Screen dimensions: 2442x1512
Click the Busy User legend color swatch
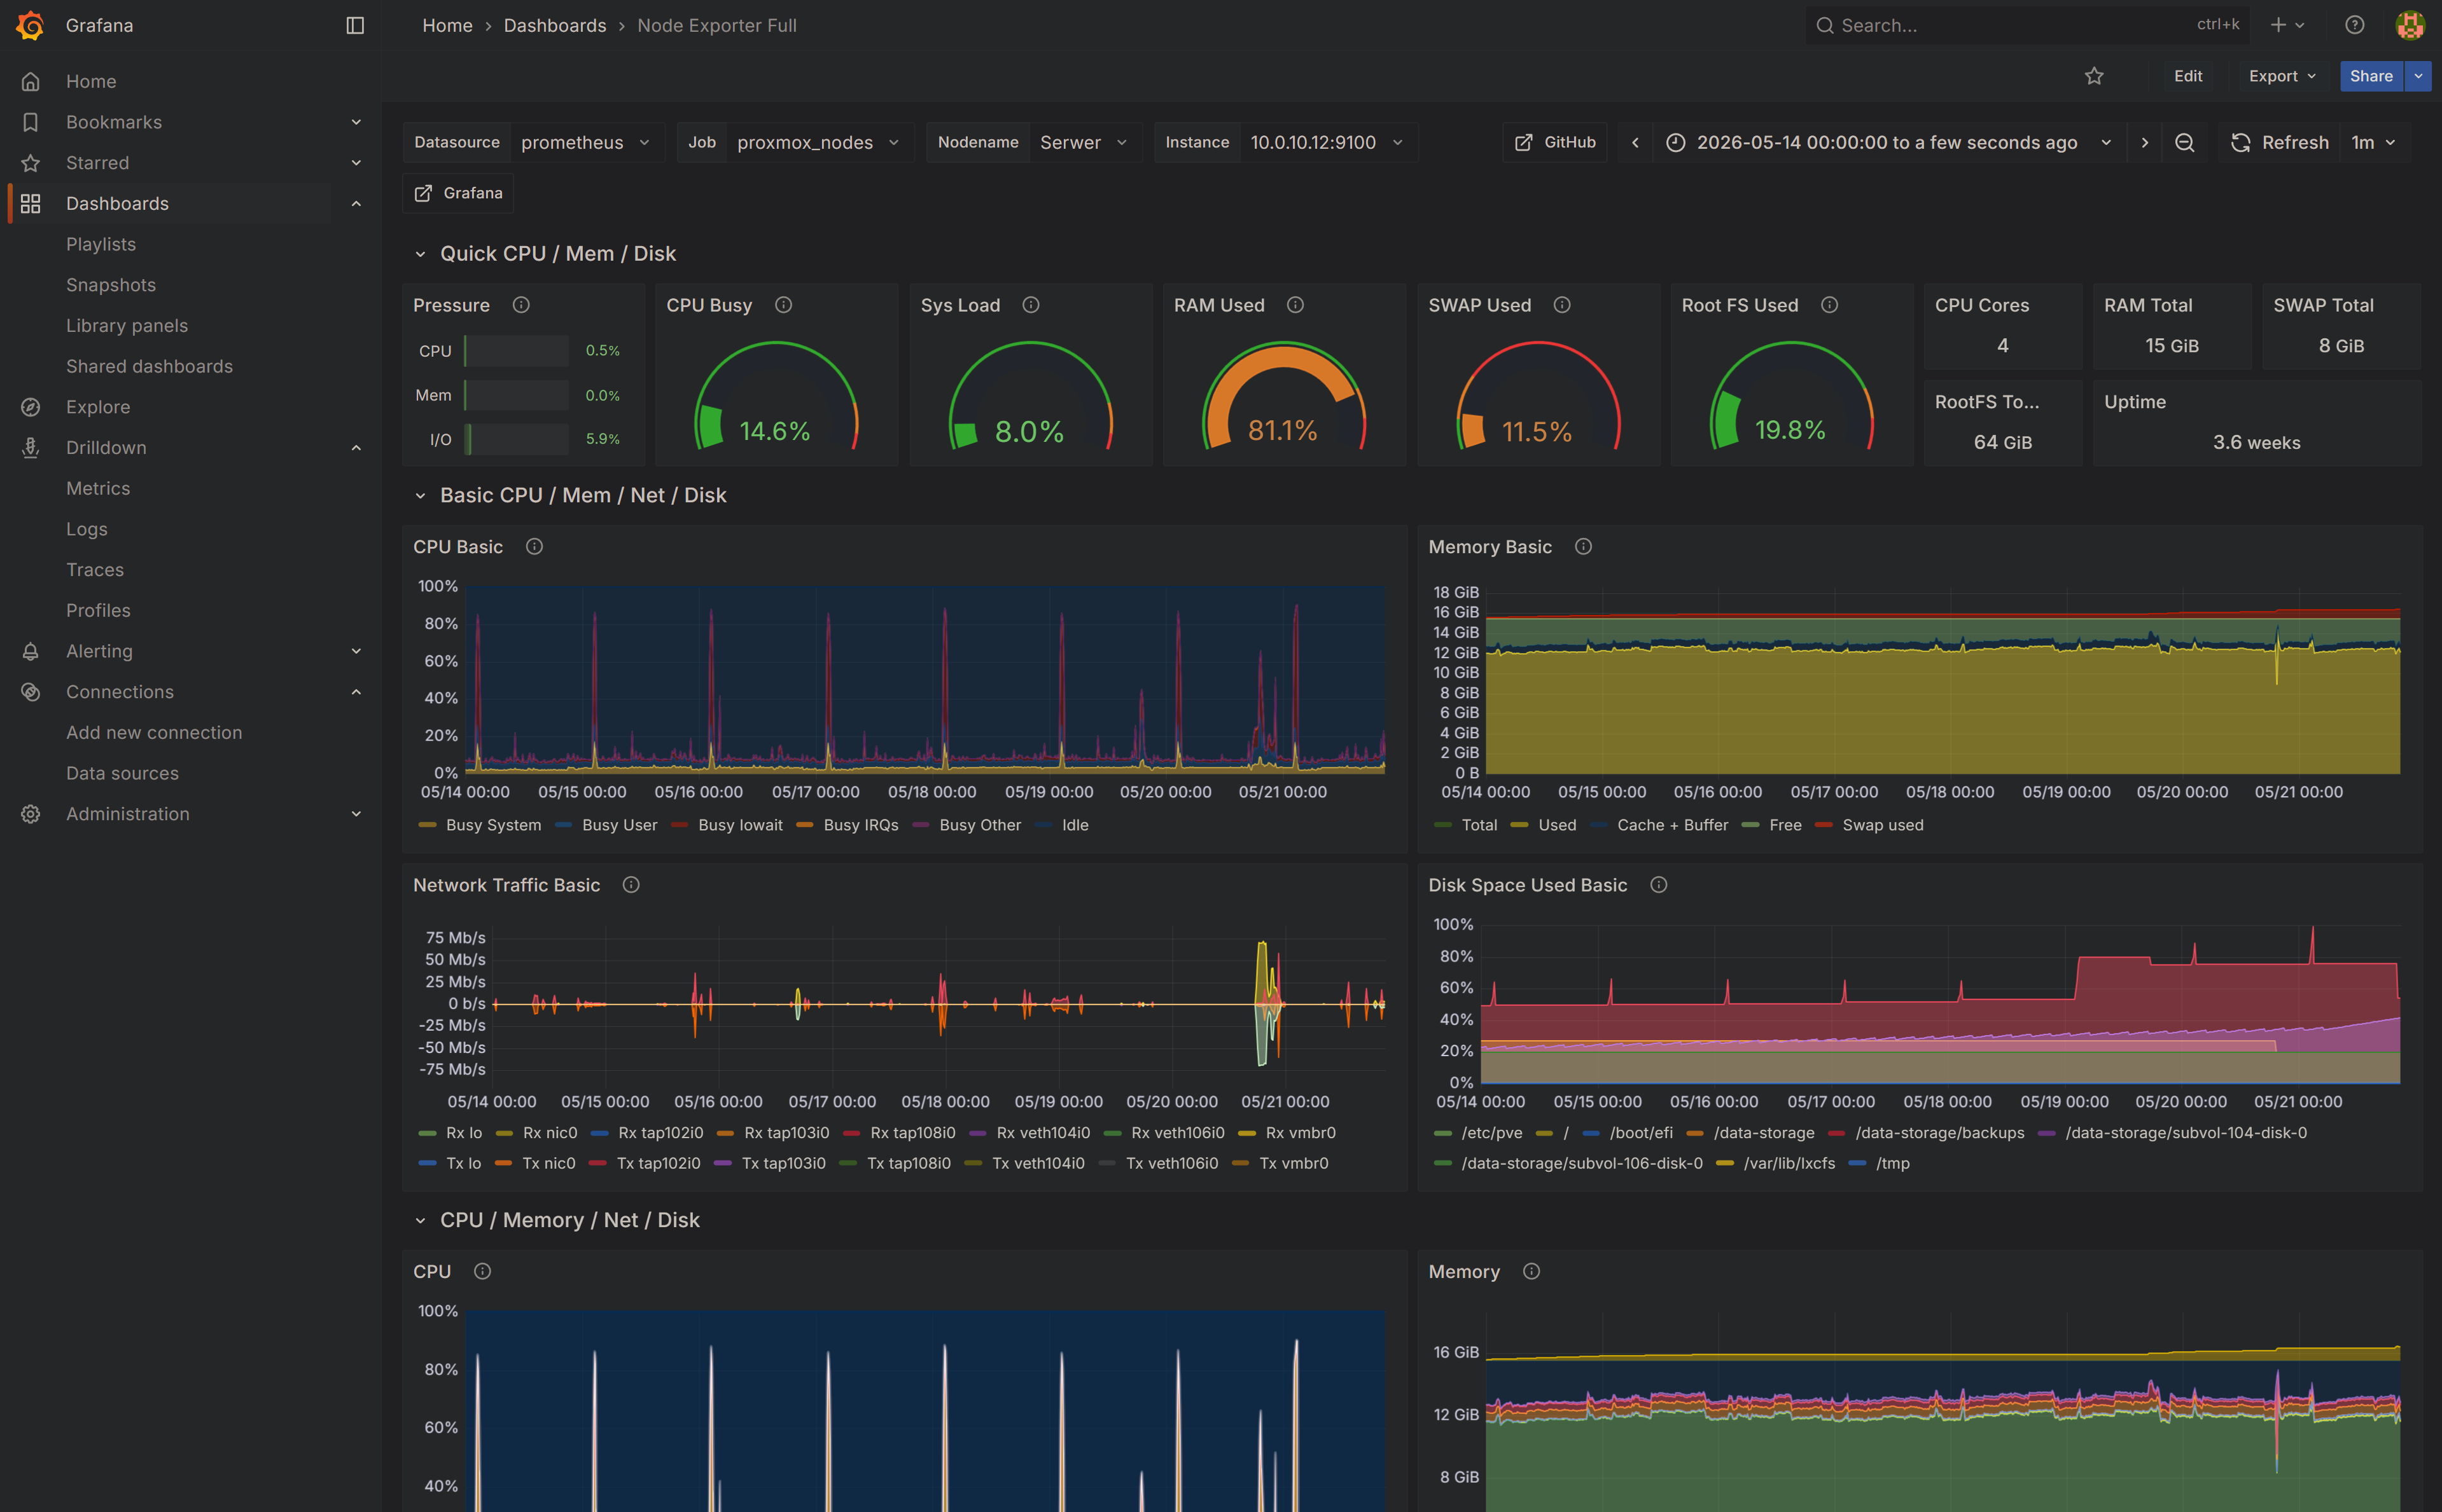(563, 825)
